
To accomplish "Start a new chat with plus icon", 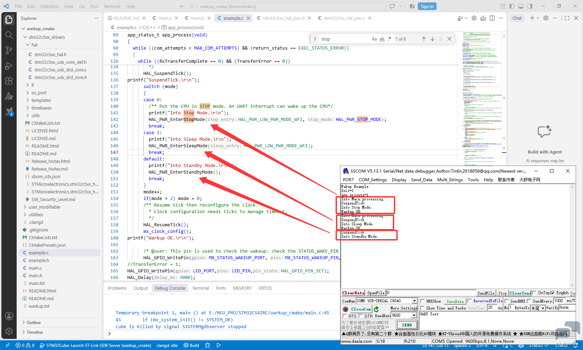I will tap(532, 18).
